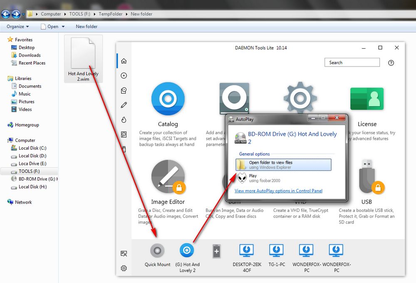Click the DAEMON Tools Search field

pyautogui.click(x=352, y=62)
